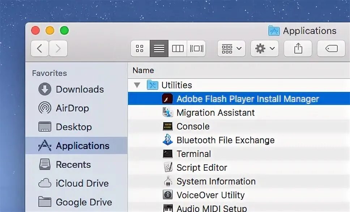Click the Desktop sidebar icon
Viewport: 350px width, 212px height.
tap(44, 127)
